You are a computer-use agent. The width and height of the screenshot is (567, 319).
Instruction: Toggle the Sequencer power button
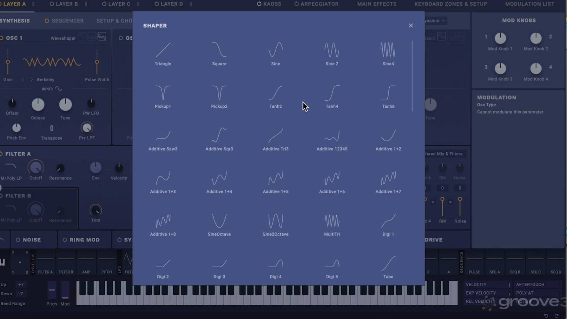[47, 21]
